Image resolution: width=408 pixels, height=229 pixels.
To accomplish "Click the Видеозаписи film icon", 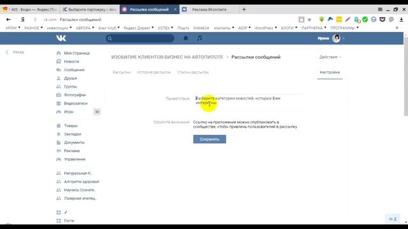I will 59,103.
